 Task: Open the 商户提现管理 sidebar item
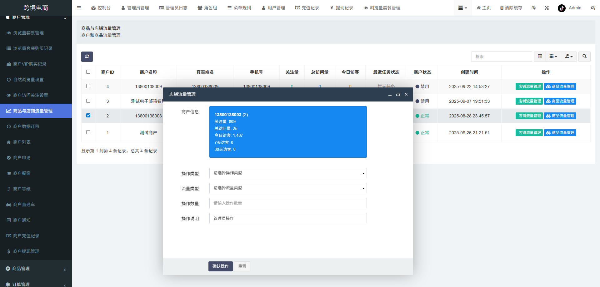tap(26, 251)
